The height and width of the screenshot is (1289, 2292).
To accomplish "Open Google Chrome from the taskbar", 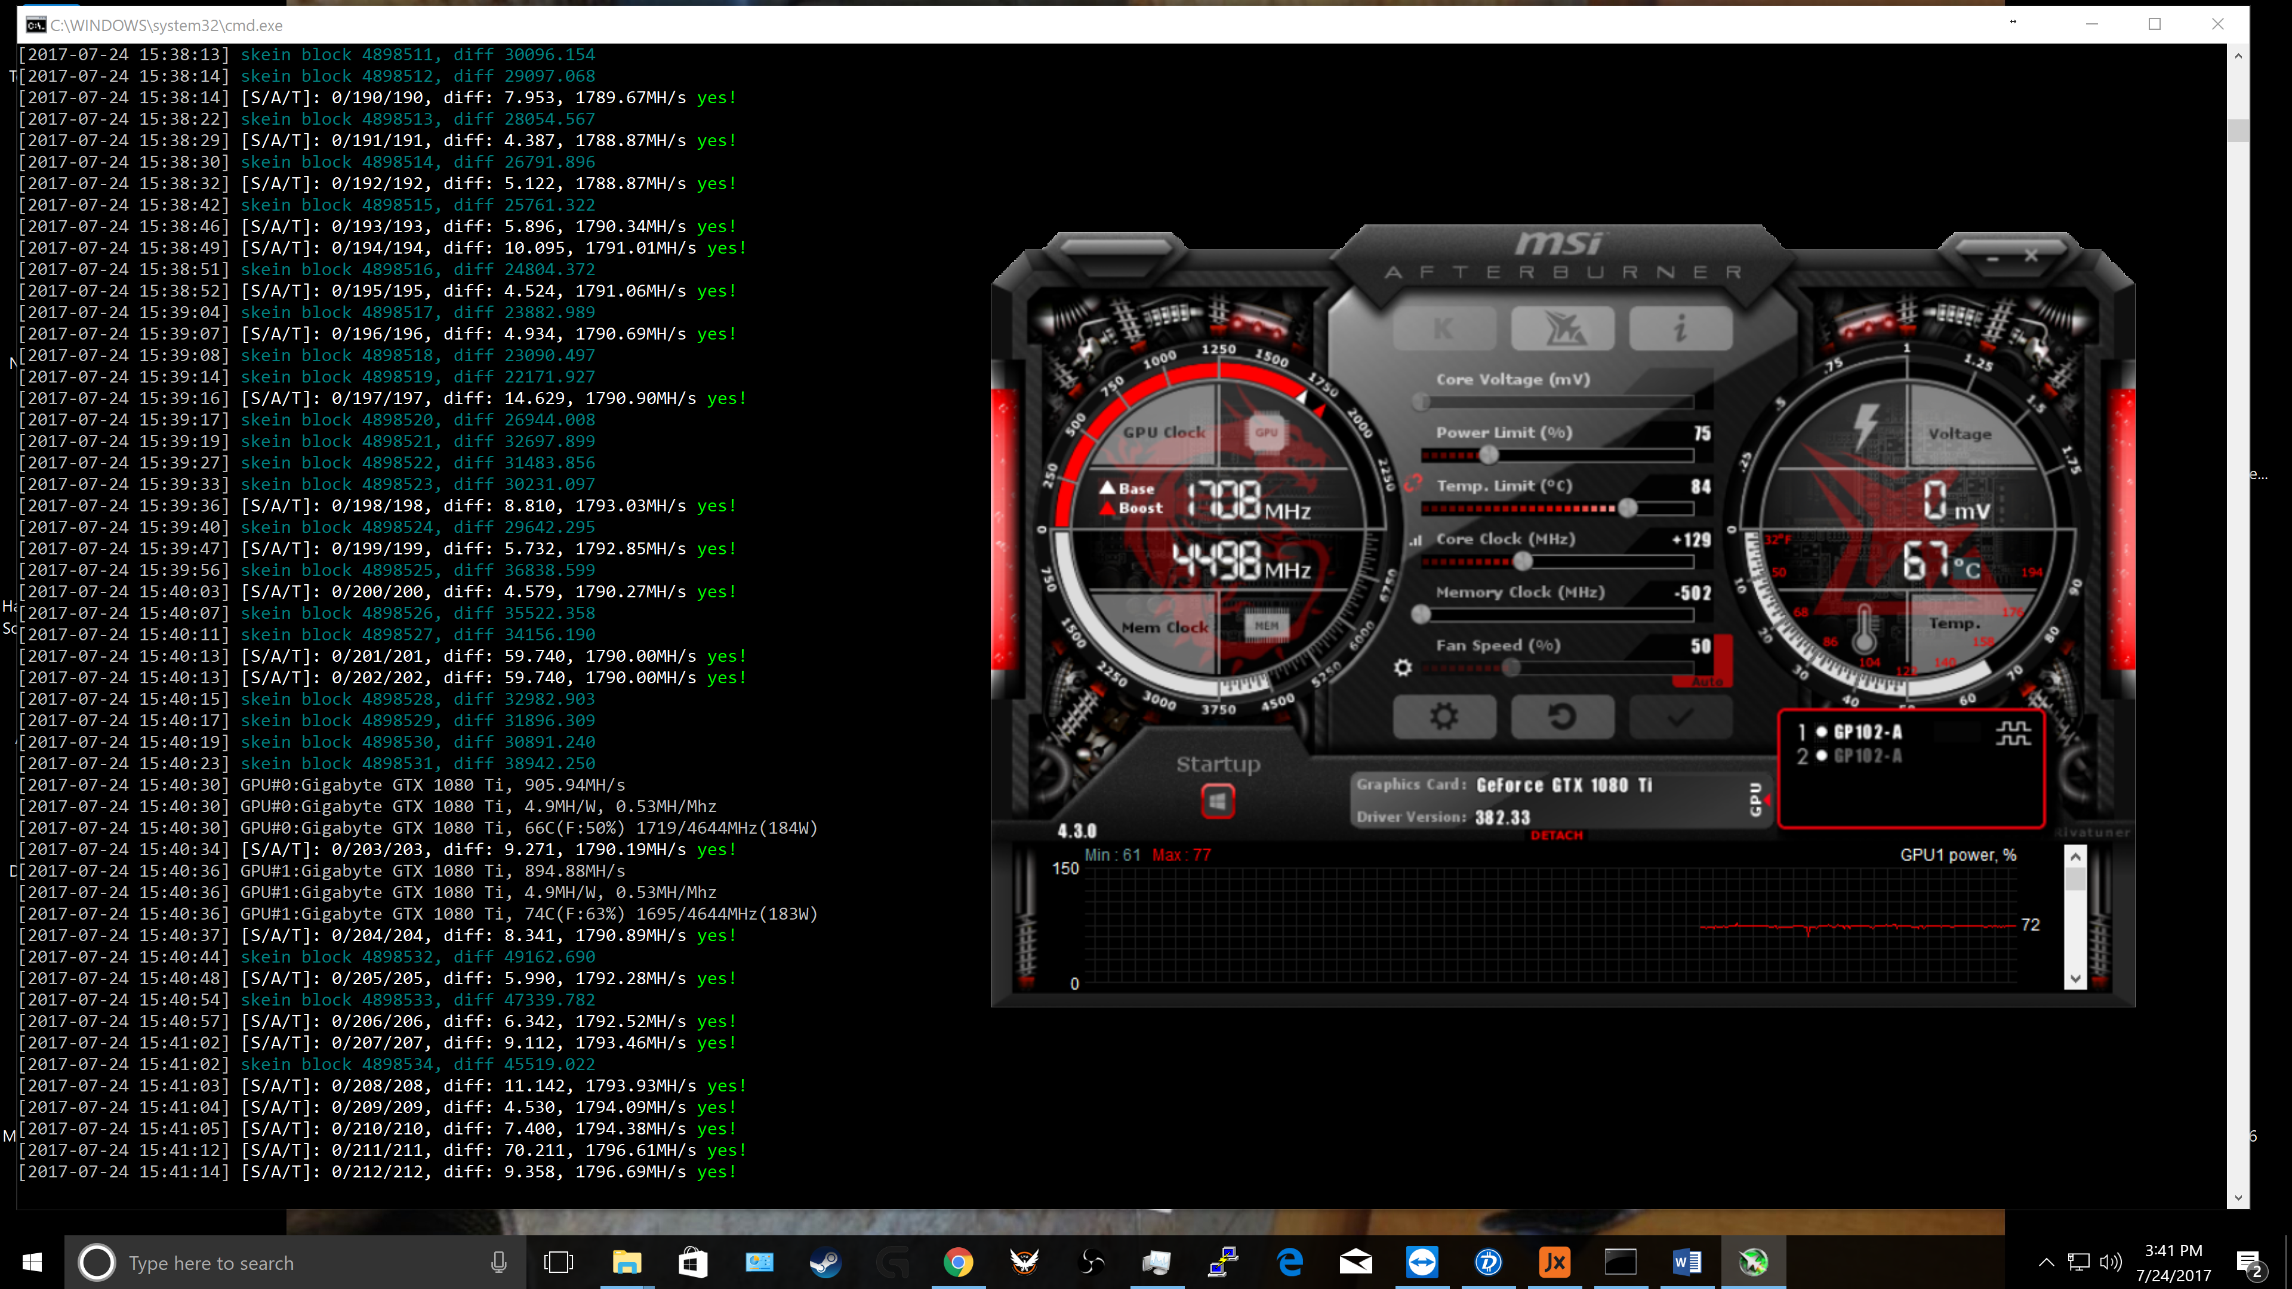I will [x=958, y=1262].
